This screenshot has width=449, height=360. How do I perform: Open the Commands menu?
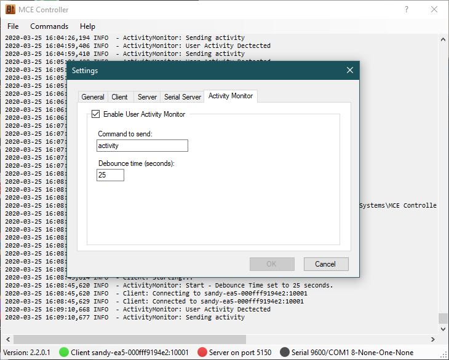pos(49,26)
